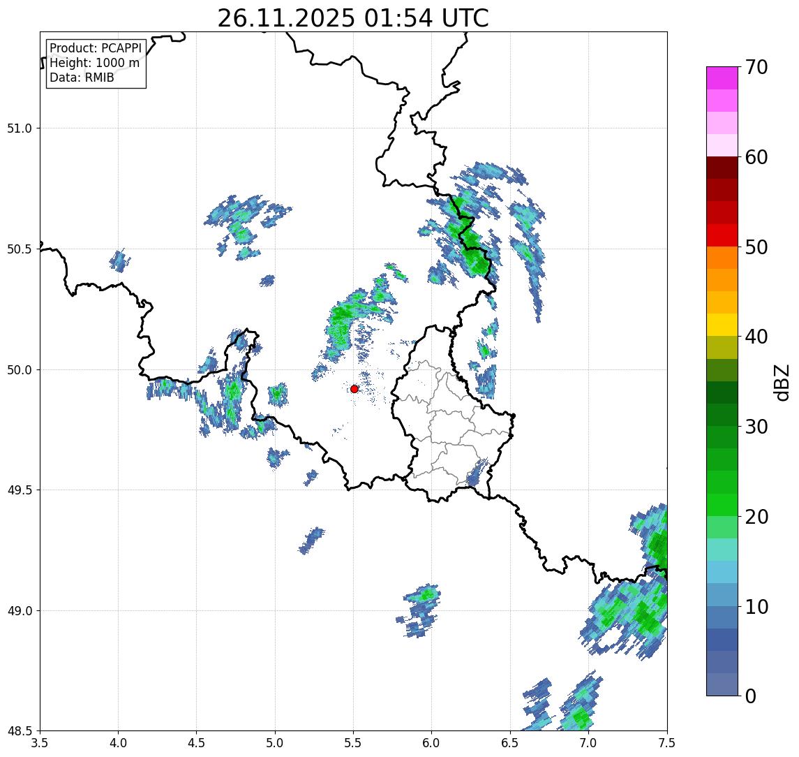Click the 40 label on the colorbar
This screenshot has height=757, width=799.
click(756, 337)
